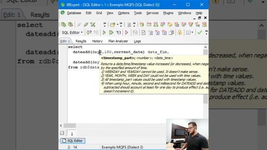Viewport: 267px width, 150px height.
Task: Click 'Exemplo MQFS (Dialect 3)' status bar text
Action: (122, 147)
